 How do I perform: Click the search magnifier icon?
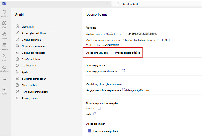click(118, 4)
